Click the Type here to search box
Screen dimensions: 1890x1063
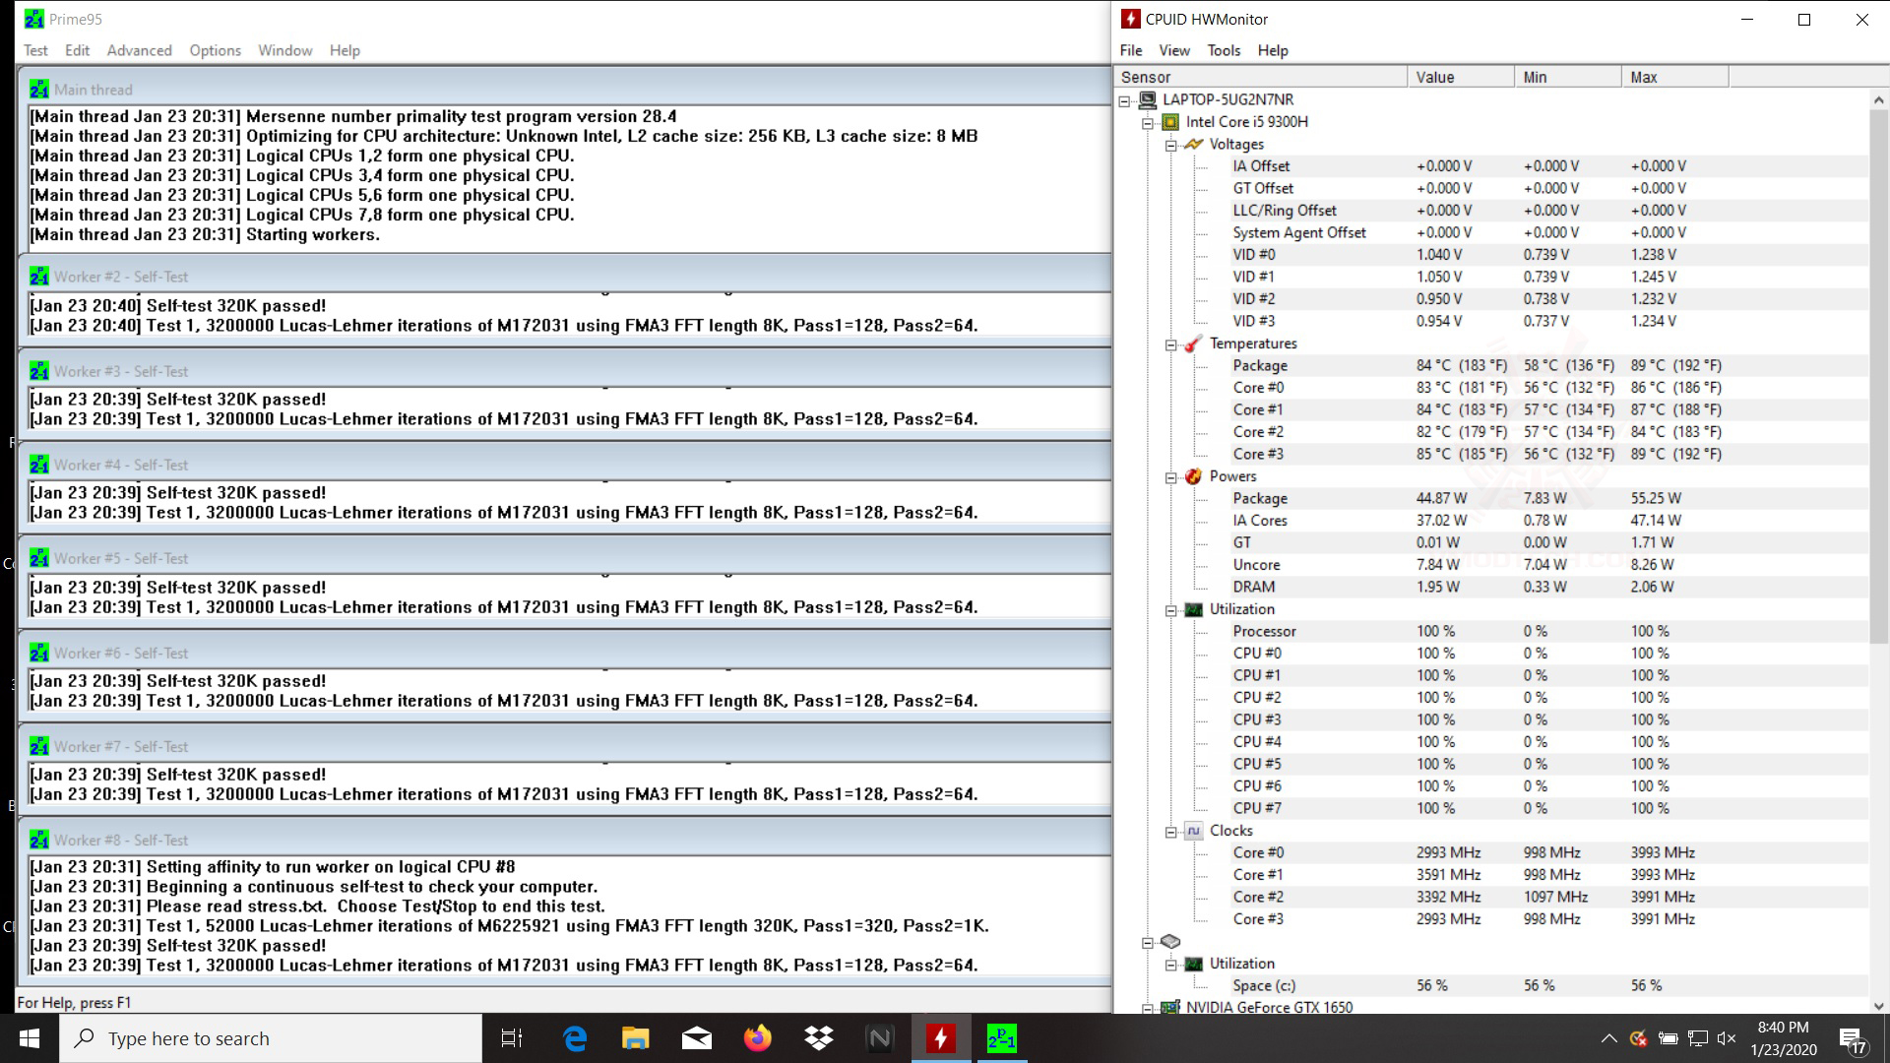click(271, 1038)
